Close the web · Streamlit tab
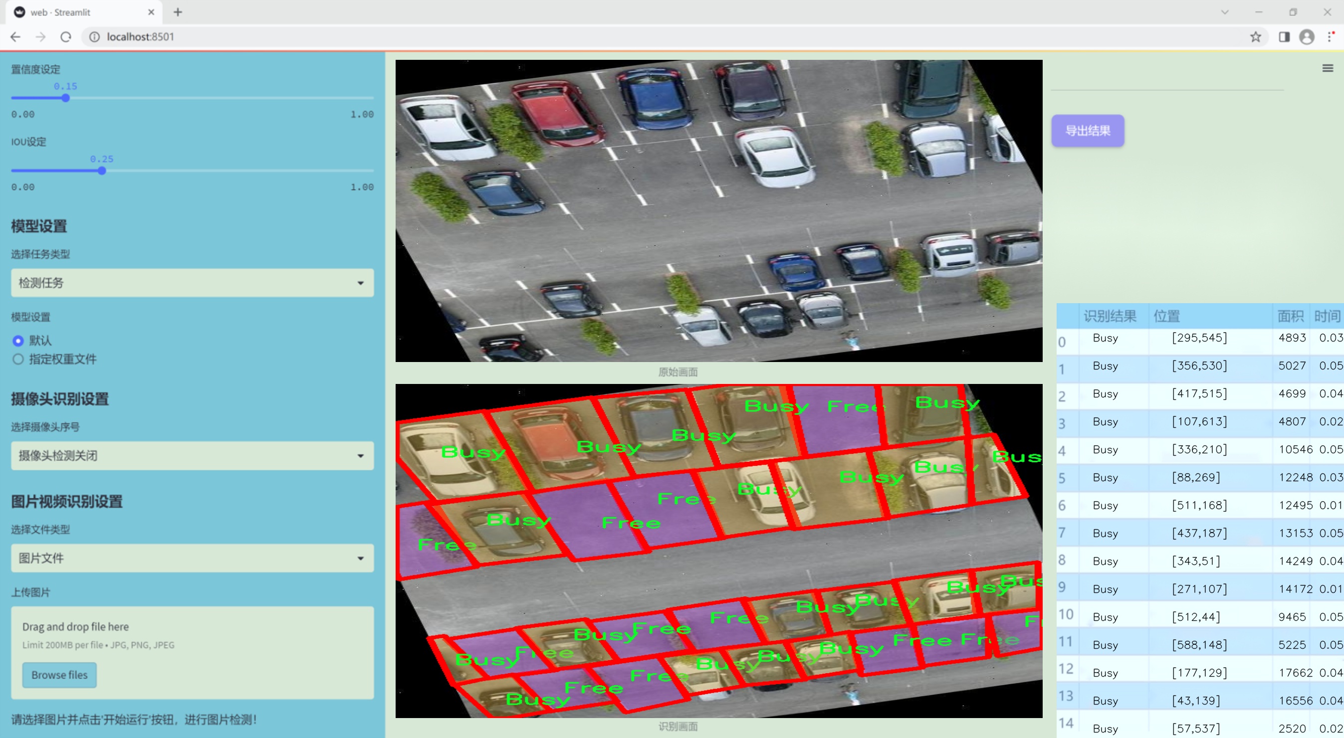 (x=151, y=12)
